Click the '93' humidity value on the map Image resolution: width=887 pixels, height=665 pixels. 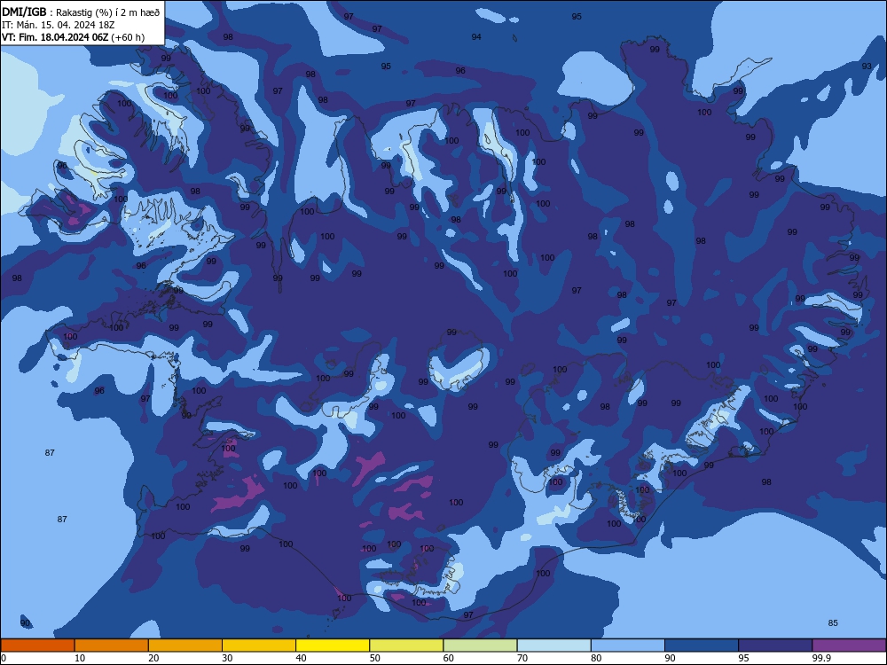click(867, 66)
